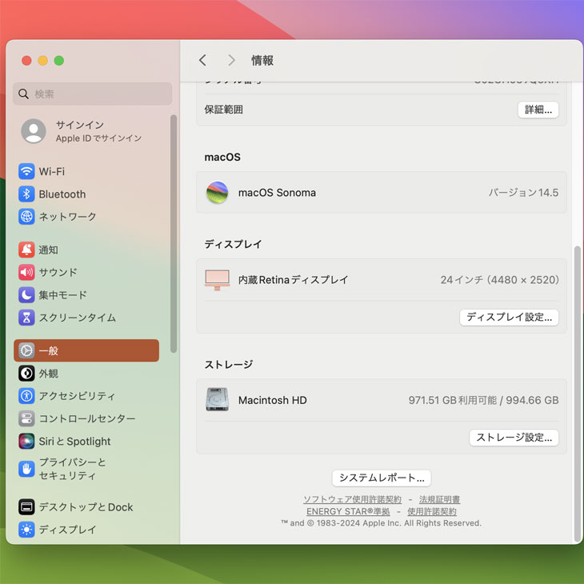
Task: Open 詳細... for 保証範囲
Action: [538, 110]
